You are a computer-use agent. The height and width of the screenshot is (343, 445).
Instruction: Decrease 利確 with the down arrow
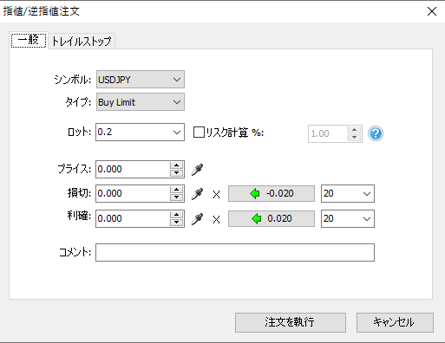tap(176, 223)
